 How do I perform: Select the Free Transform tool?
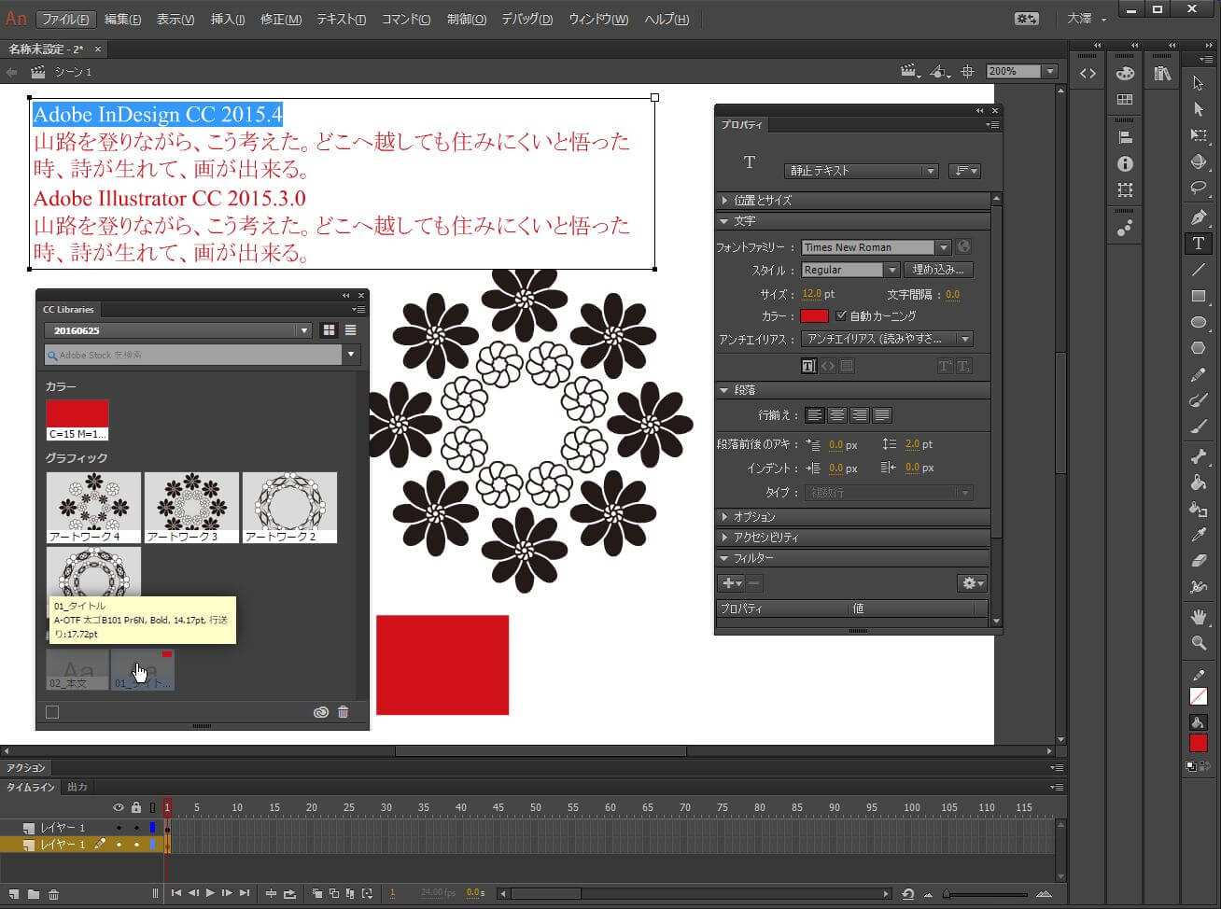click(1199, 135)
